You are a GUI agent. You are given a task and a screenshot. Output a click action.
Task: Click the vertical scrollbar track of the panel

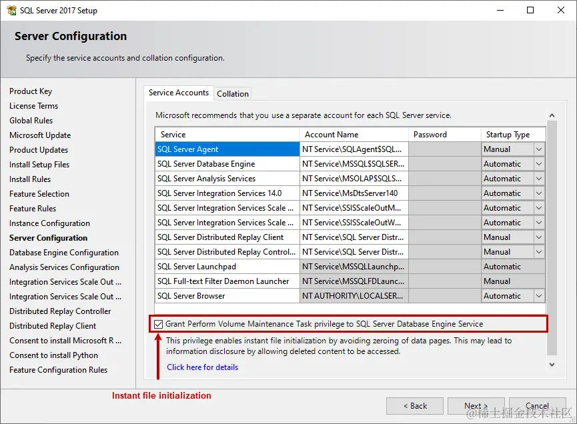[x=552, y=239]
